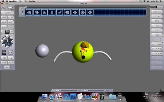The width and height of the screenshot is (164, 102).
Task: Choose DRAW freehand squiggle tool
Action: (x=157, y=54)
